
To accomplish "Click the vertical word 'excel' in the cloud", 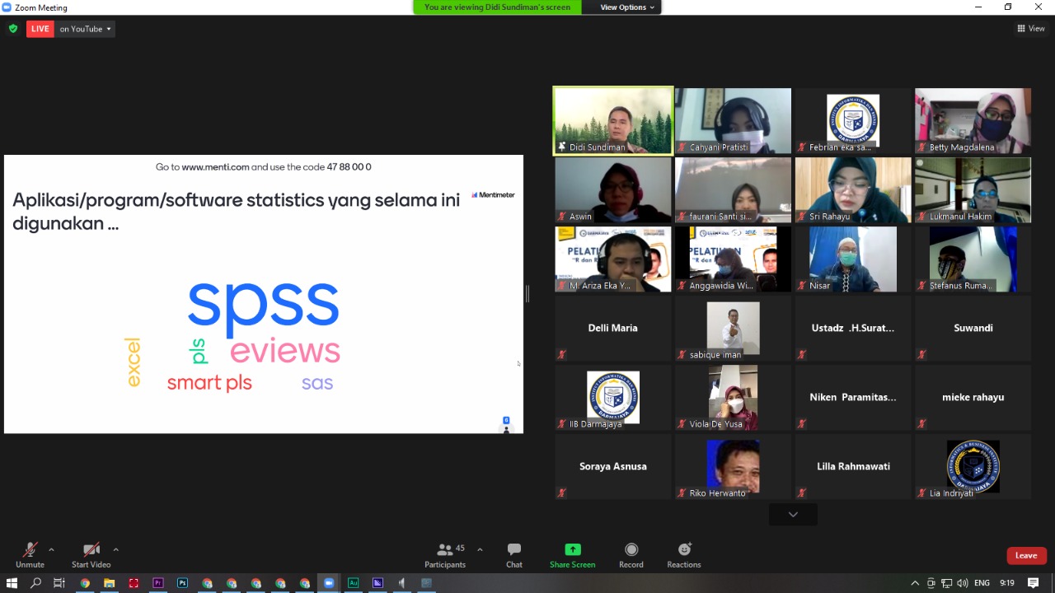I will [133, 362].
